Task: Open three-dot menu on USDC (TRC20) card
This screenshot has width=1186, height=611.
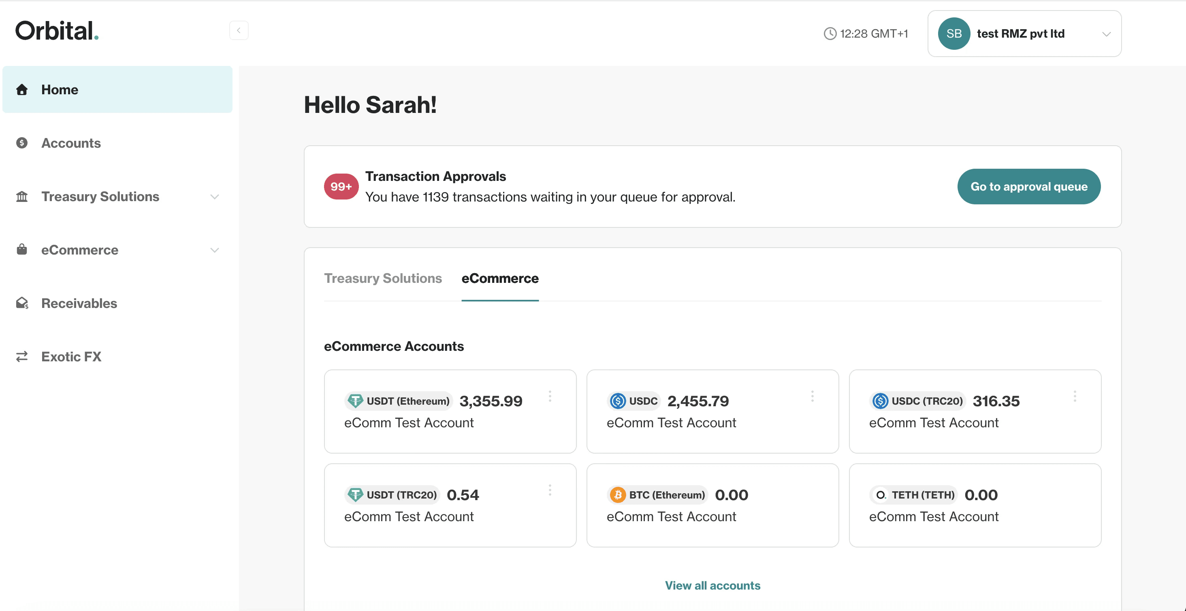Action: click(x=1075, y=396)
